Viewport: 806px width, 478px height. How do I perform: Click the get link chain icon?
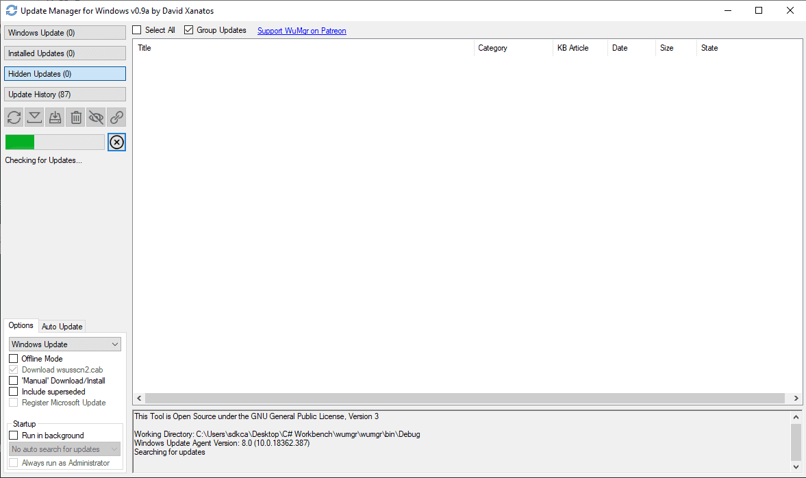tap(116, 117)
